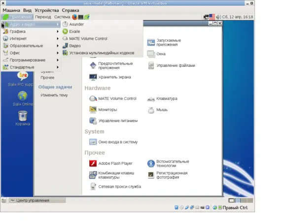This screenshot has height=221, width=282.
Task: Open Управление файлами settings
Action: tap(171, 65)
